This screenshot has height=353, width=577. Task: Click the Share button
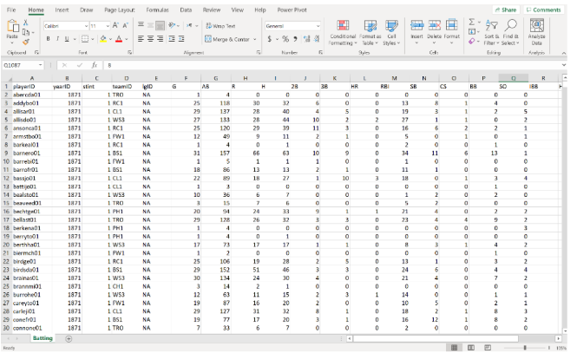pyautogui.click(x=506, y=10)
